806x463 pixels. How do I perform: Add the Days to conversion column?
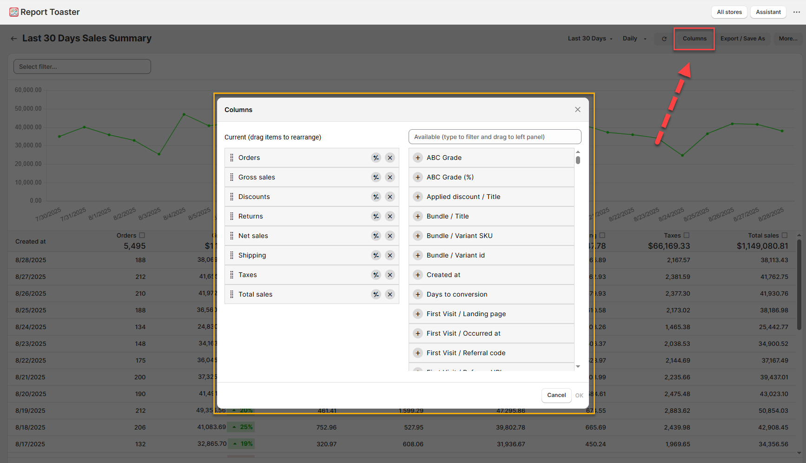tap(418, 294)
